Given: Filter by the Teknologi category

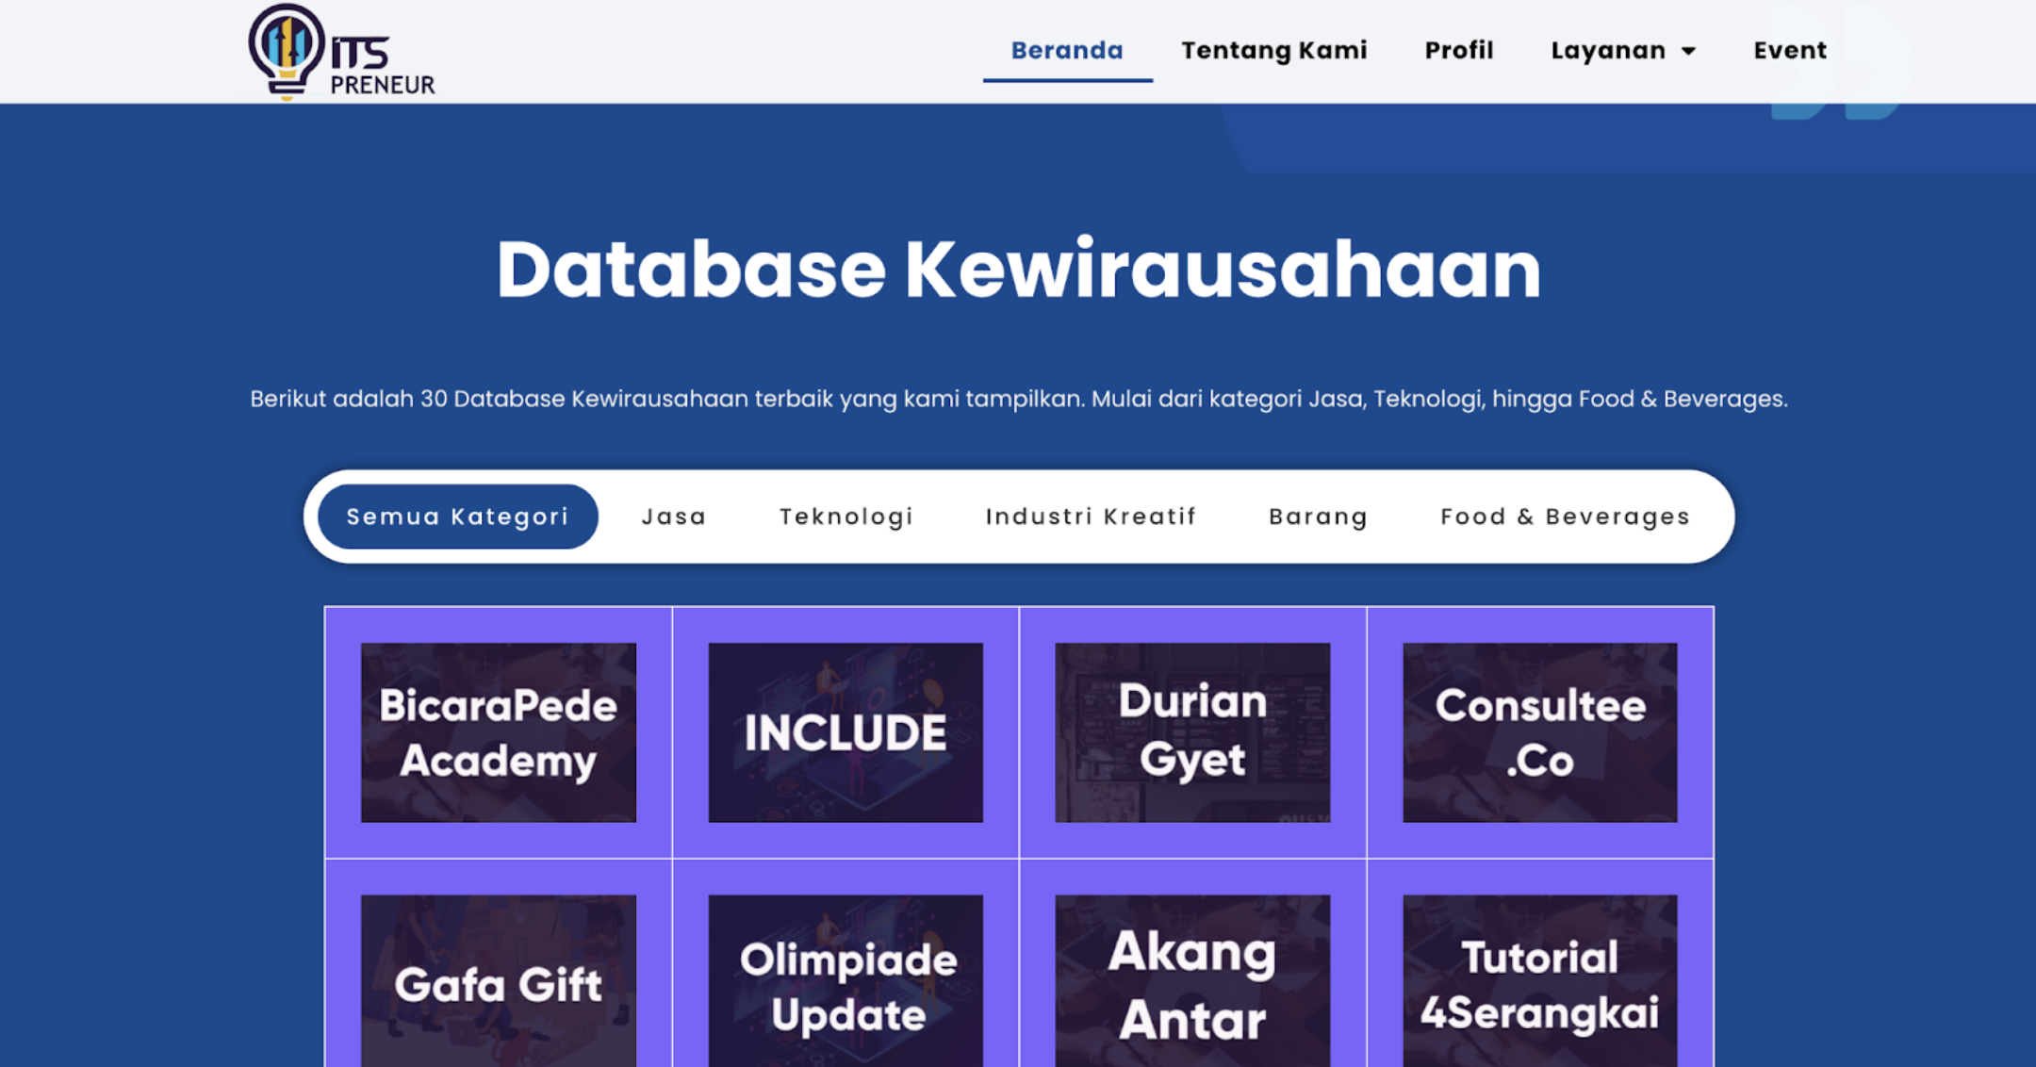Looking at the screenshot, I should (x=846, y=516).
